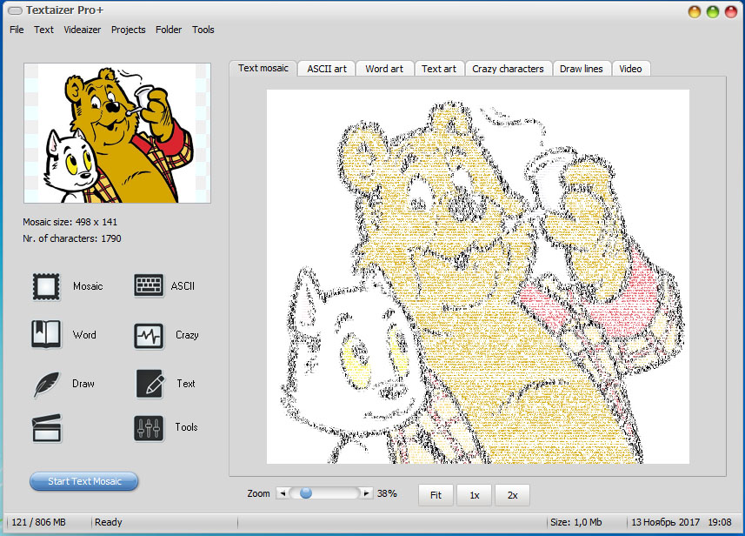
Task: Click the yellow minimize window button
Action: click(695, 12)
